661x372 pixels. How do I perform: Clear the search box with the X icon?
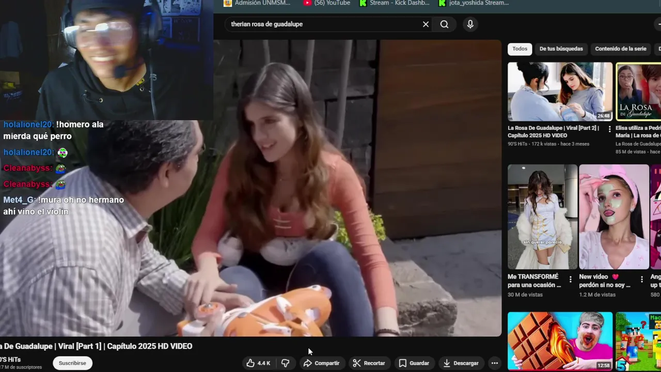click(426, 24)
